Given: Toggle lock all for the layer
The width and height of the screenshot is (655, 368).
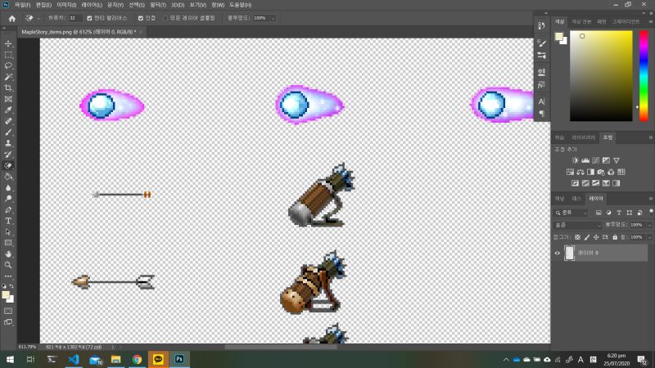Looking at the screenshot, I should click(x=615, y=237).
